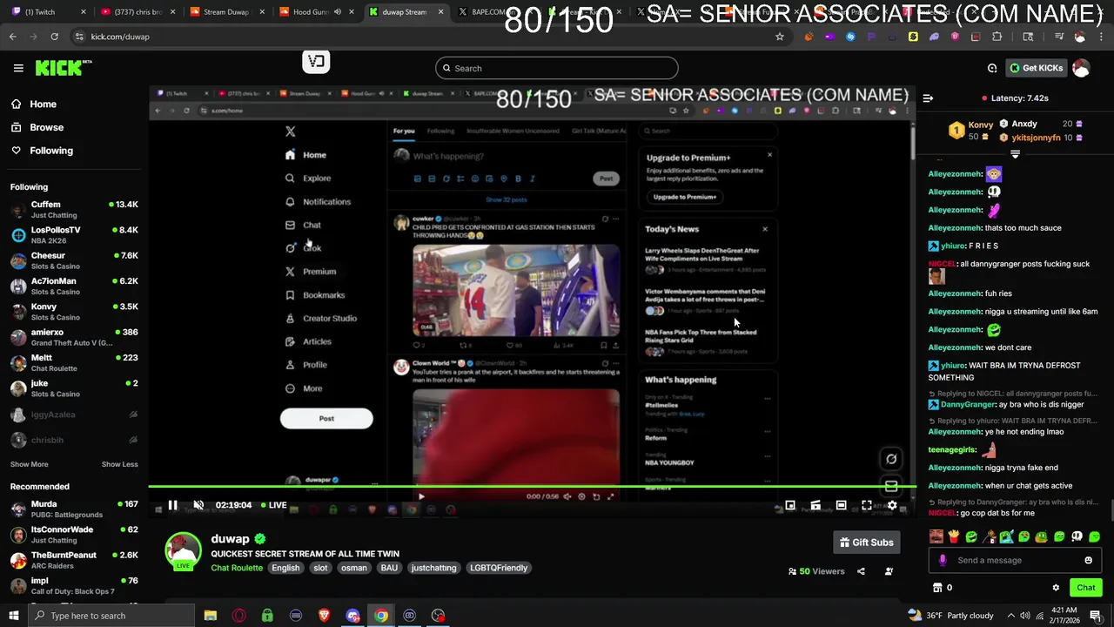The height and width of the screenshot is (627, 1114).
Task: Open LosPollosTV channel in sidebar
Action: tap(74, 235)
